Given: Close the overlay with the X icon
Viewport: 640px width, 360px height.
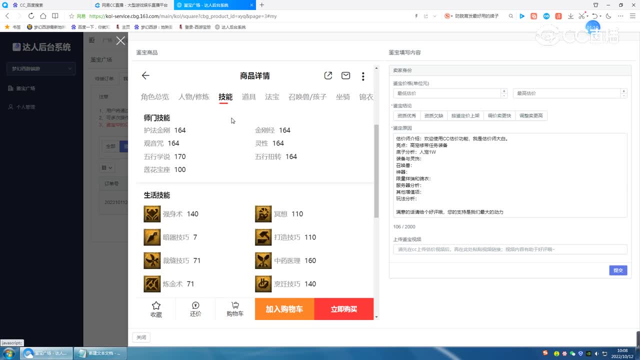Looking at the screenshot, I should pos(120,40).
